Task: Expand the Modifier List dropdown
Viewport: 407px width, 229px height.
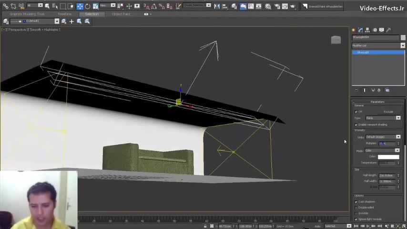Action: (x=402, y=45)
